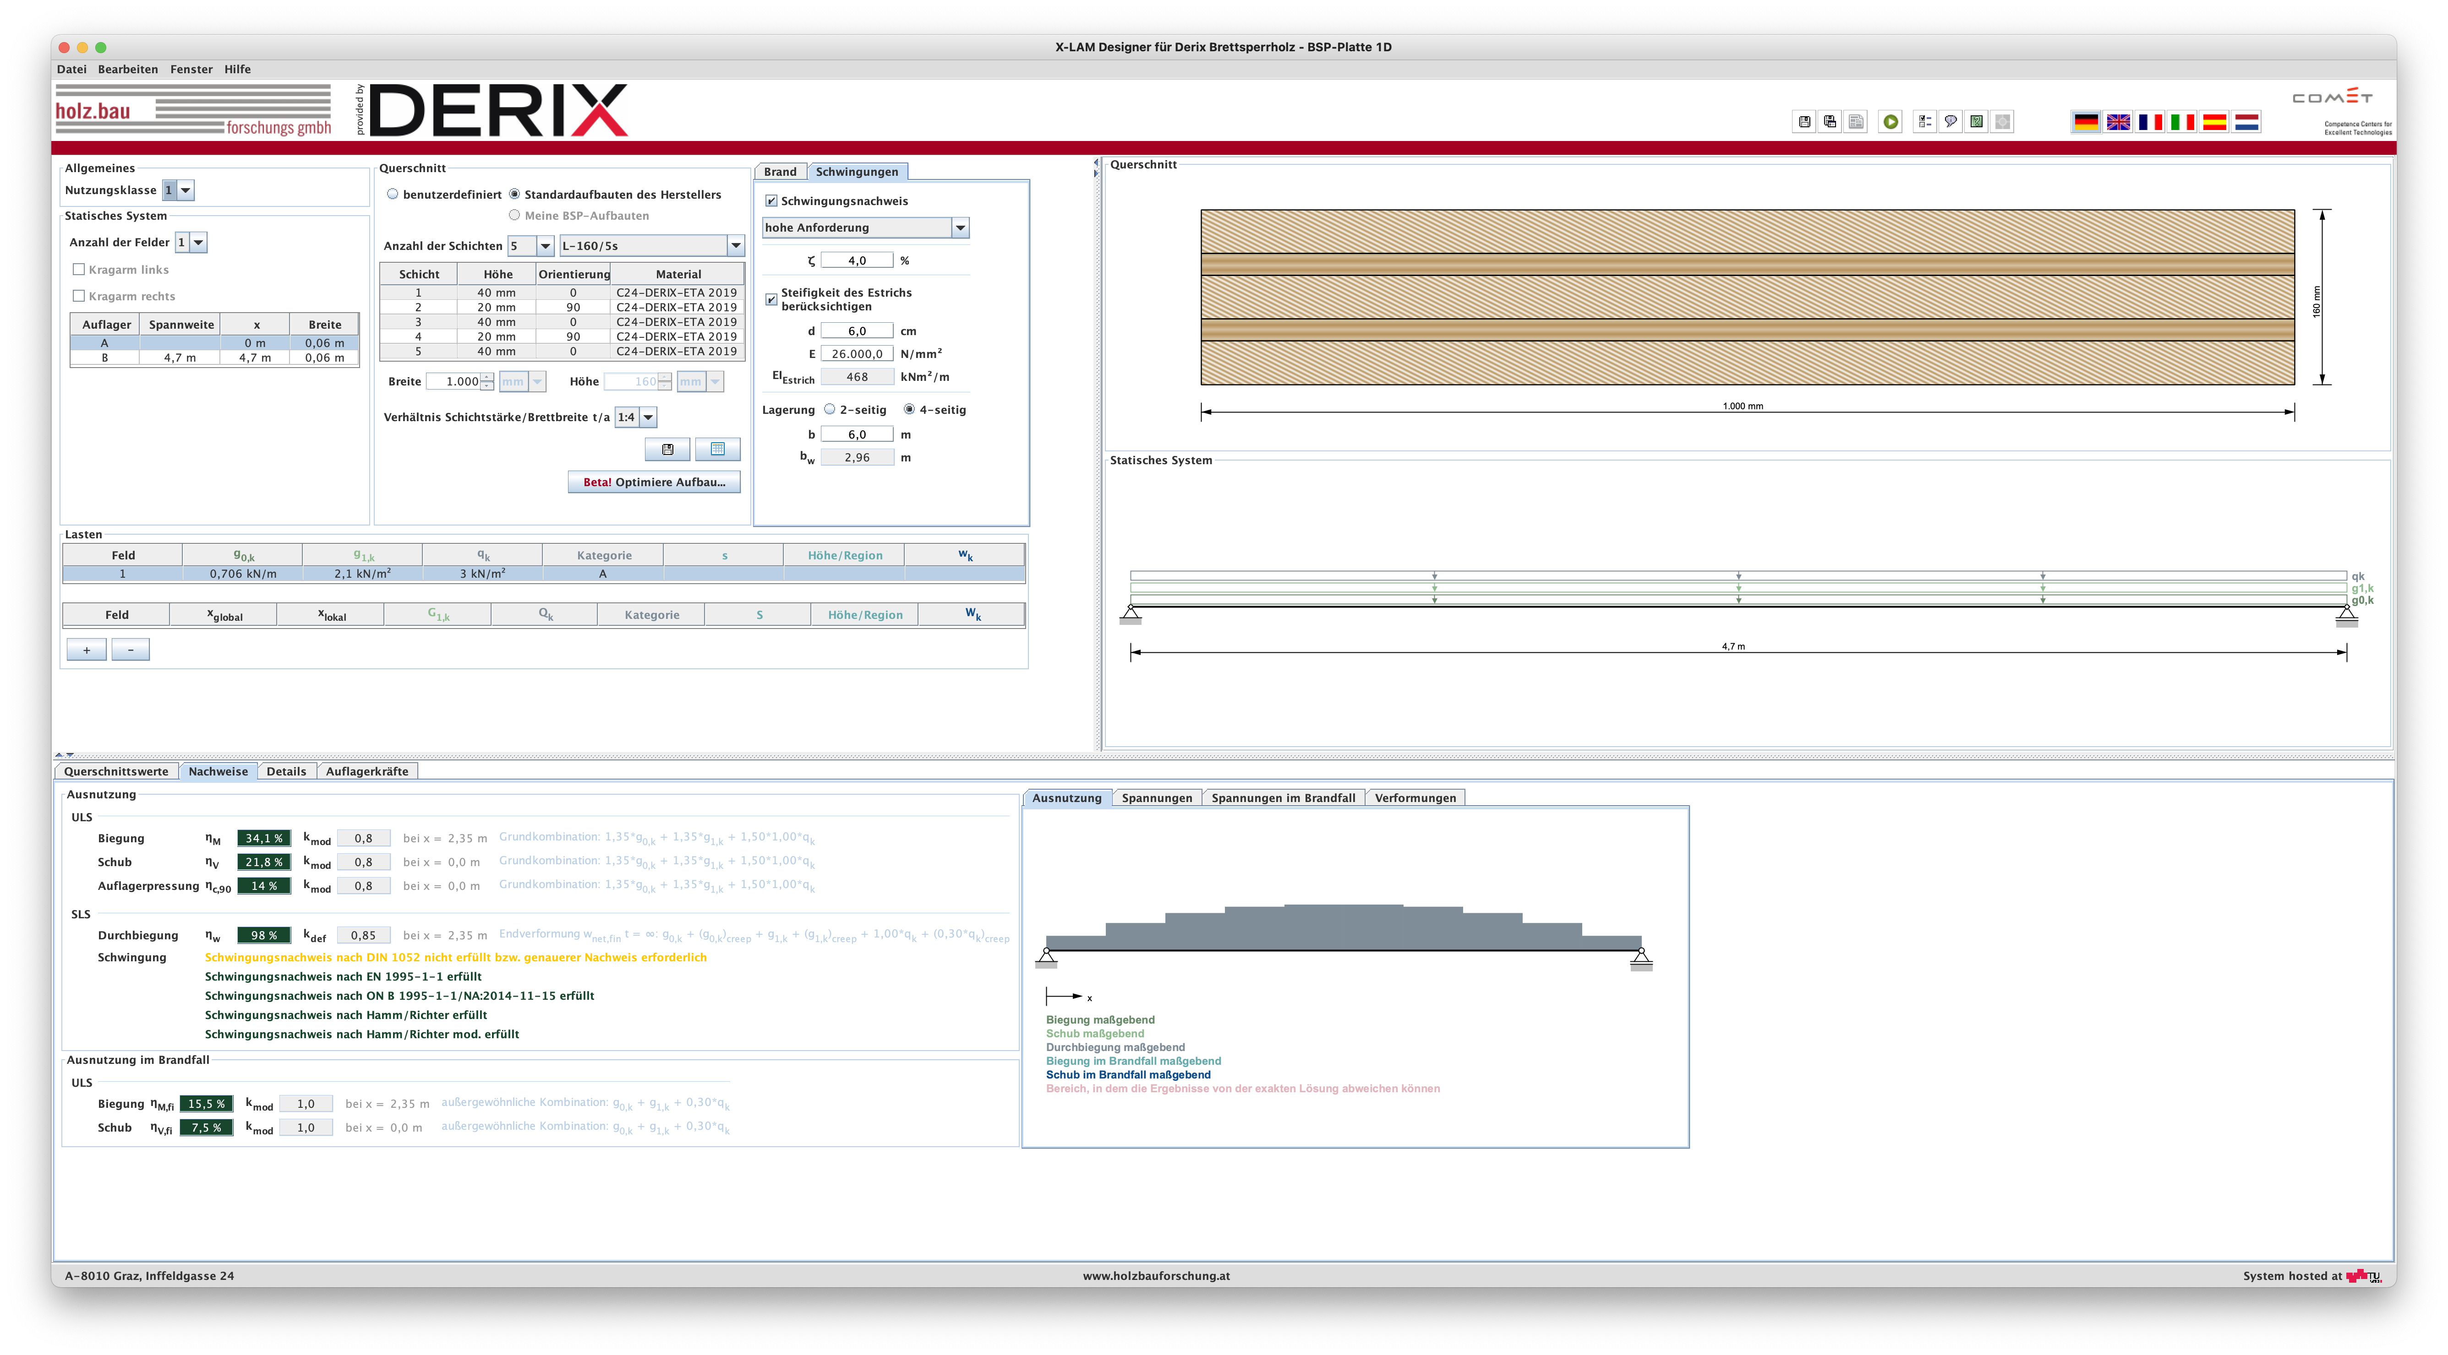Uncheck the Schwingungsnachweis checkbox
This screenshot has height=1355, width=2448.
pyautogui.click(x=772, y=201)
